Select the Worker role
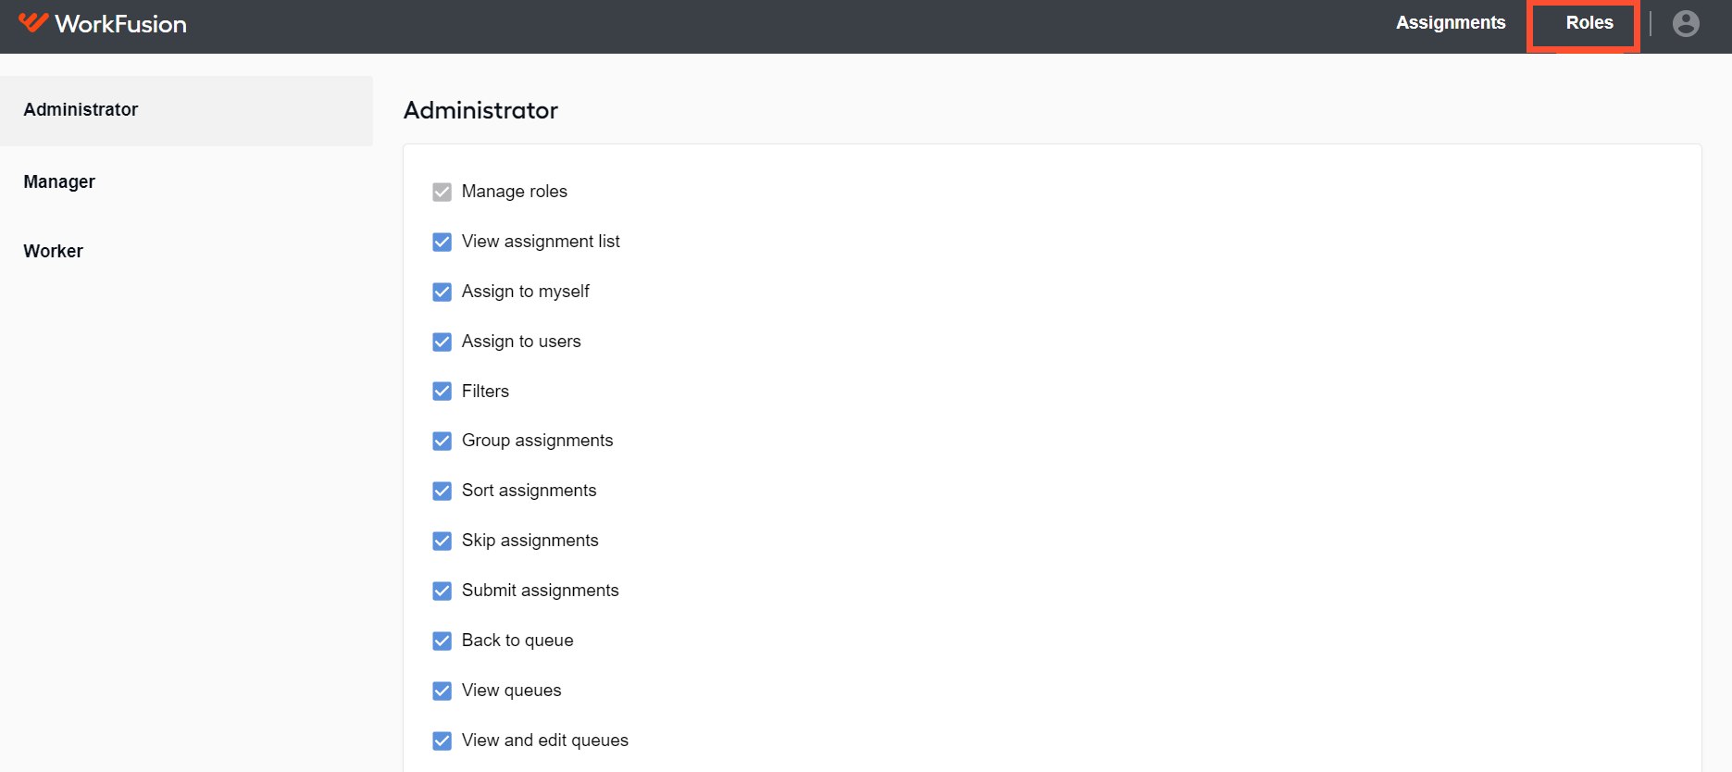 pos(186,251)
